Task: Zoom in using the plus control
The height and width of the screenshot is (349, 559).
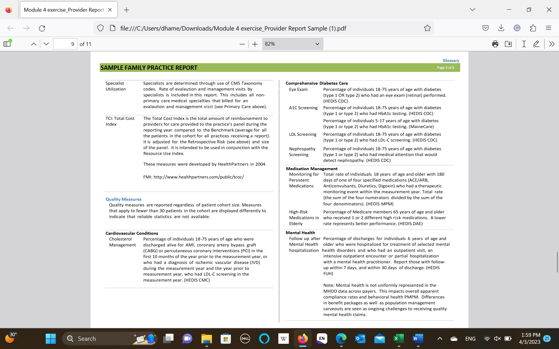Action: coord(255,44)
